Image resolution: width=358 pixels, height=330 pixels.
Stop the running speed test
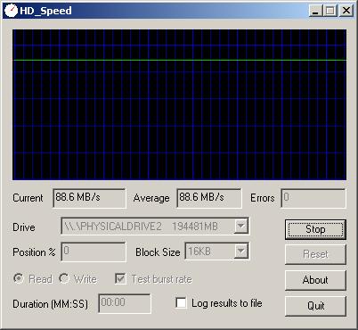(x=315, y=229)
